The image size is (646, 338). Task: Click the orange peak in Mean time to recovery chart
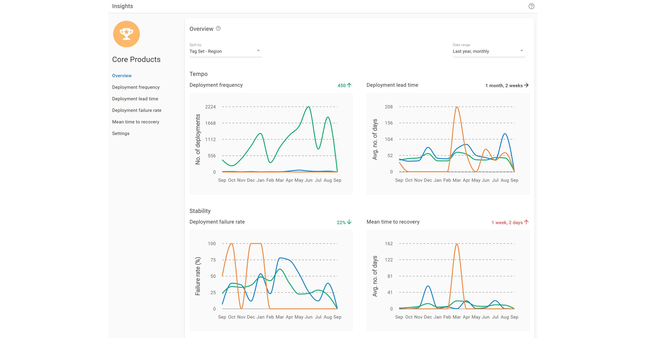coord(456,244)
